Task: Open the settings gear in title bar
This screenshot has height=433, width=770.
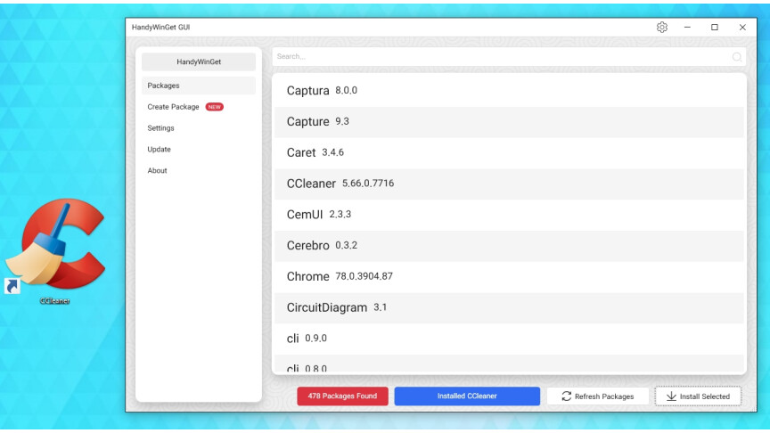Action: click(661, 28)
